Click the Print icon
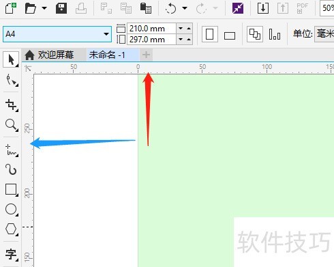Viewport: 334px width, 267px height. 81,8
